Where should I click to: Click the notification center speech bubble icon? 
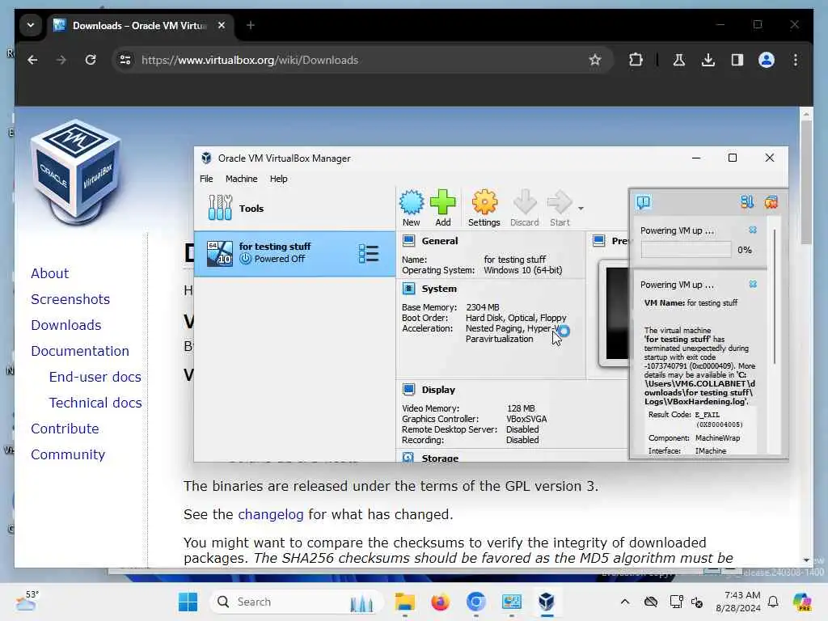tap(643, 202)
